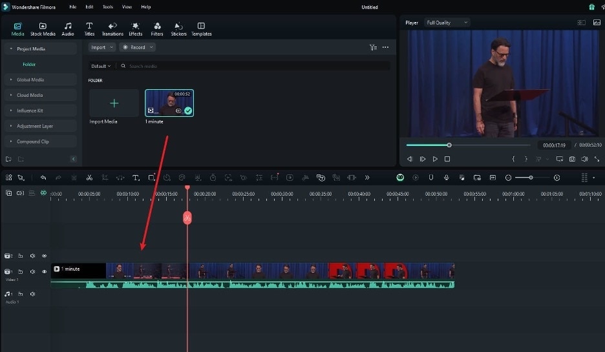Screen dimensions: 605x352
Task: Open the Tools menu
Action: pos(108,7)
